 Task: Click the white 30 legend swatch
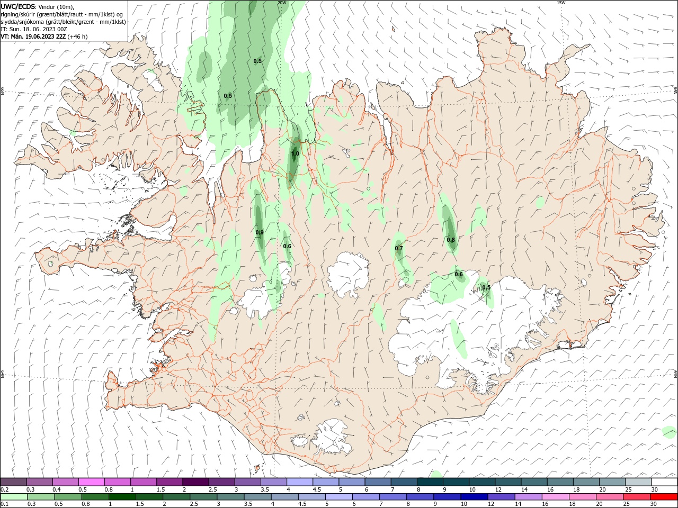point(664,482)
